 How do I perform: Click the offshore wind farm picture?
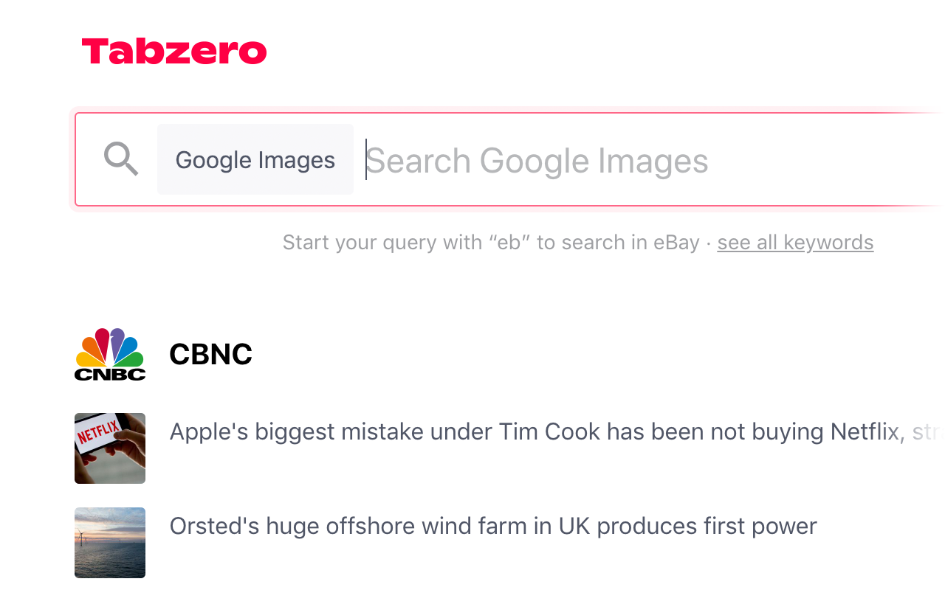[x=109, y=542]
